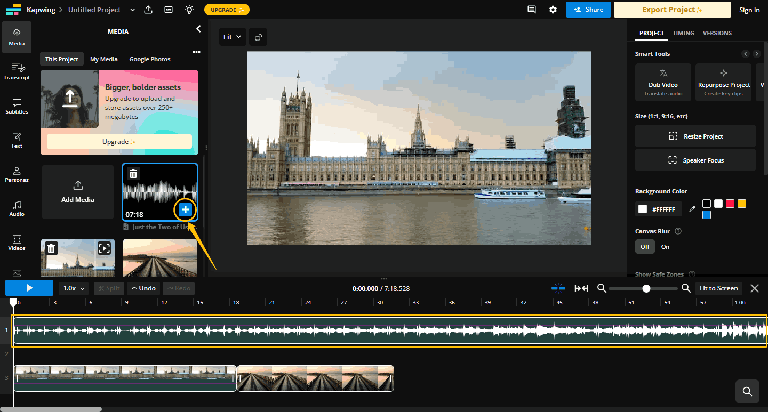Viewport: 768px width, 412px height.
Task: Set Canvas Blur to Off
Action: pos(645,247)
